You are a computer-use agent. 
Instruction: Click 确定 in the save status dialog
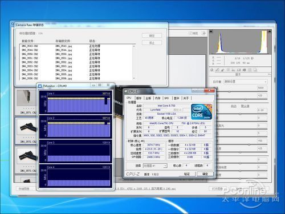coord(152,35)
